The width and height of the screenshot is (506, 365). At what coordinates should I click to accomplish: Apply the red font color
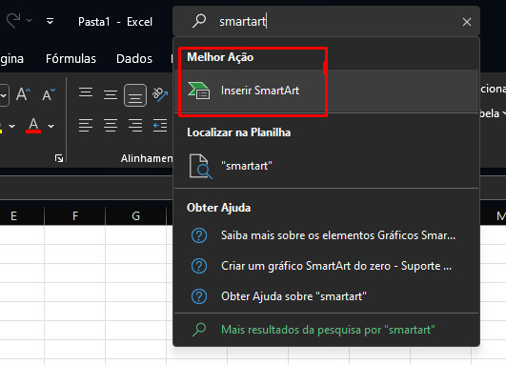coord(33,126)
